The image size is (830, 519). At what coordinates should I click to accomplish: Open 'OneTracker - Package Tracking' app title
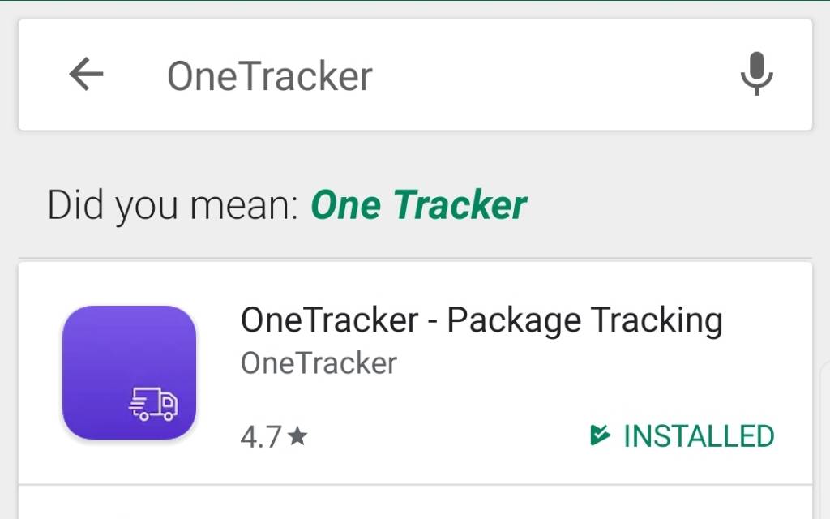pyautogui.click(x=481, y=320)
